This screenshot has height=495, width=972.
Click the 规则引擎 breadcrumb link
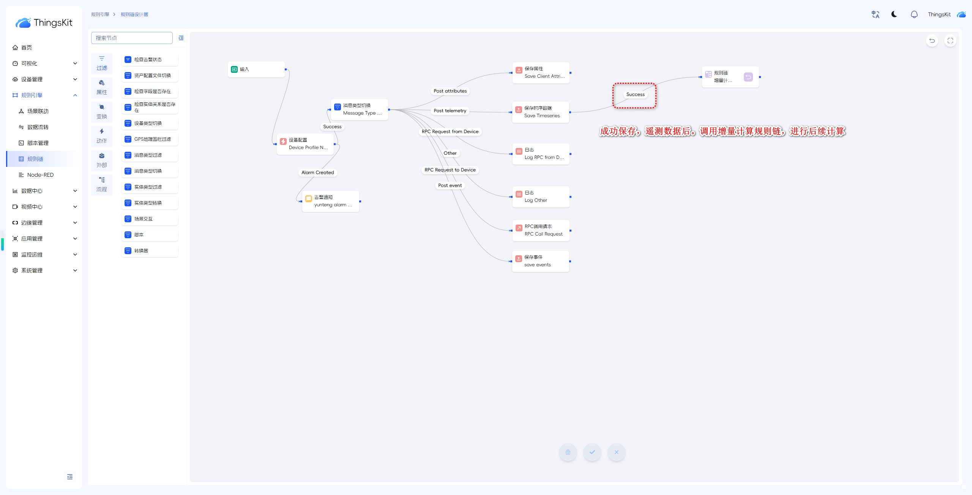coord(100,14)
